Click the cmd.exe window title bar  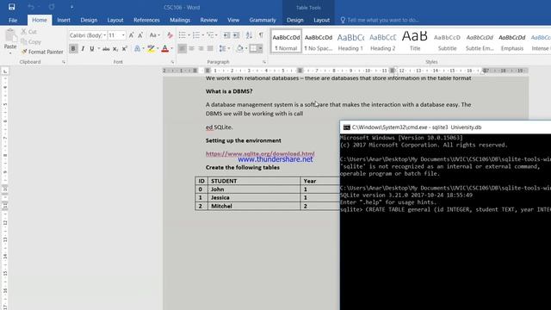tap(445, 127)
